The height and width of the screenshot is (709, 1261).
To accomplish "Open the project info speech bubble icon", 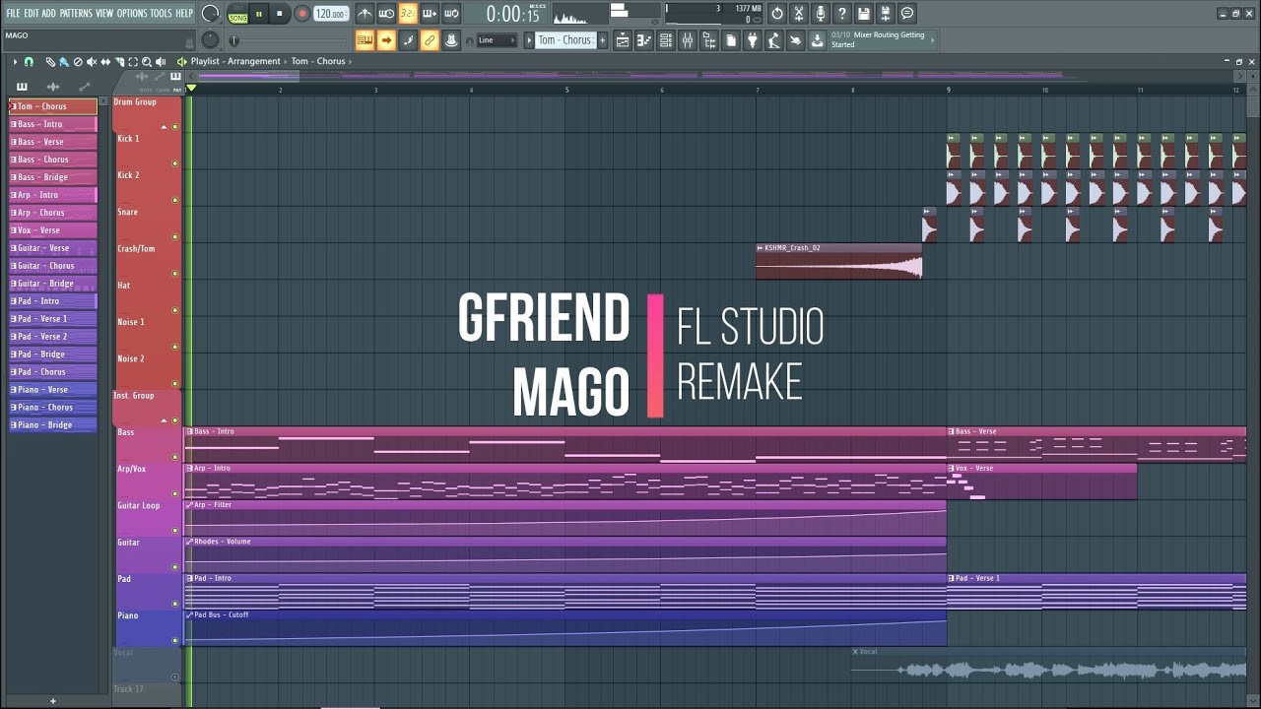I will (907, 13).
